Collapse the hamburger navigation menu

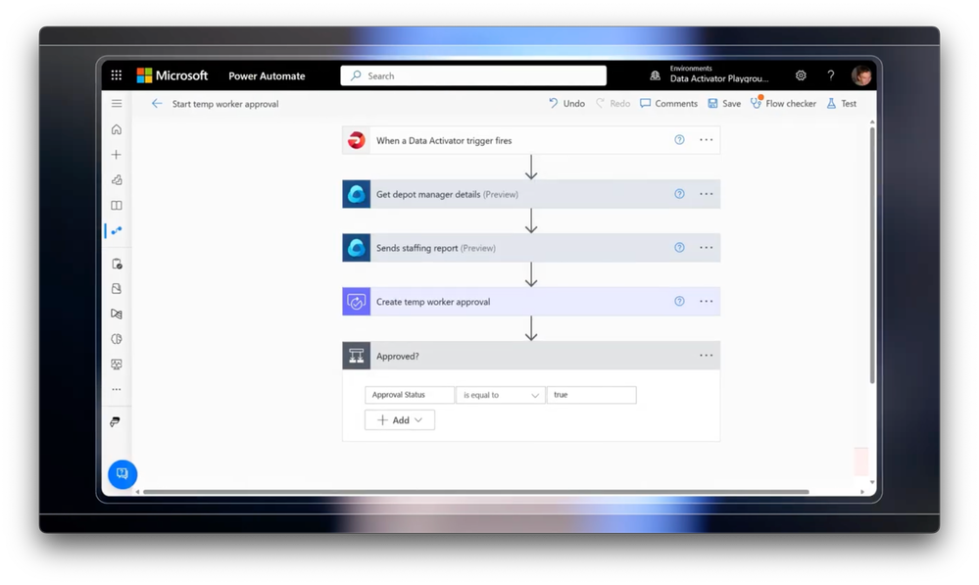(x=117, y=104)
